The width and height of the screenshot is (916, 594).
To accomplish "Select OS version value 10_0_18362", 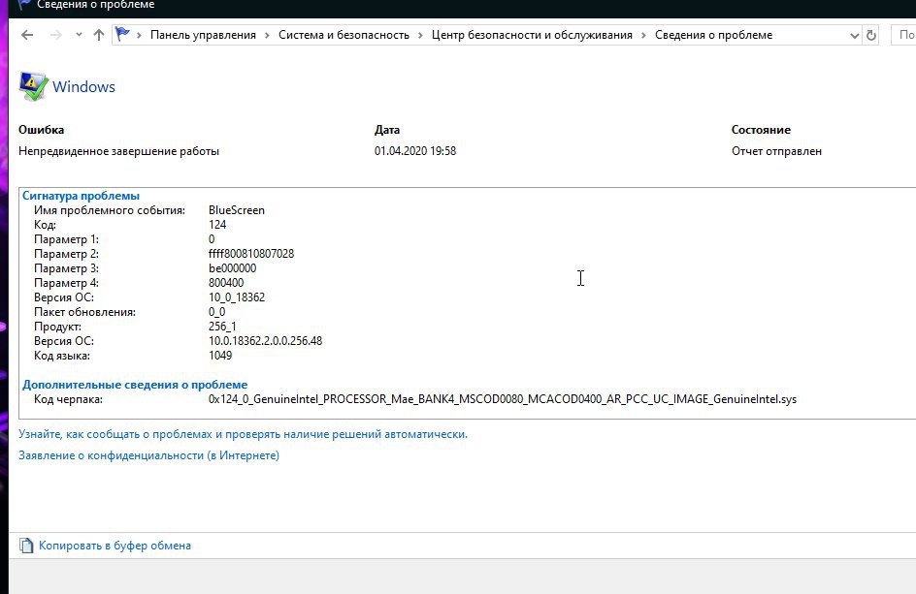I will [237, 297].
